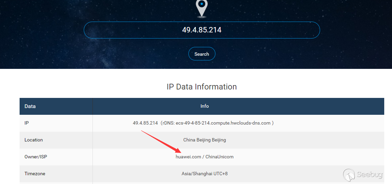The width and height of the screenshot is (392, 184).
Task: Click ChinaUnicom ISP text
Action: click(x=219, y=157)
